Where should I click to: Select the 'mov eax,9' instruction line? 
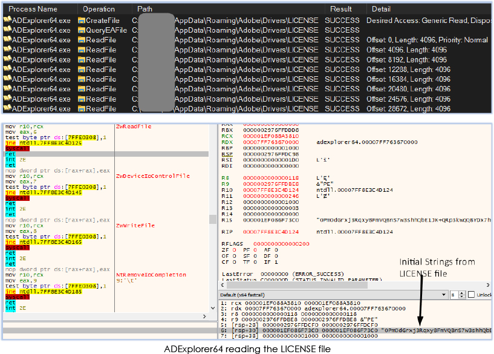pyautogui.click(x=21, y=280)
